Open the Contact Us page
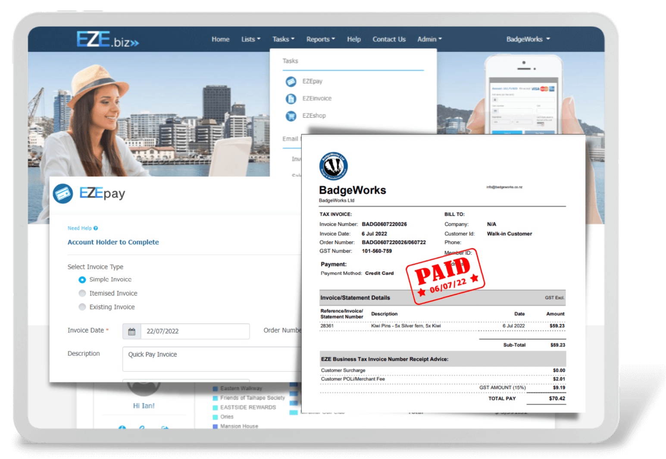Viewport: 666px width, 459px height. [389, 39]
